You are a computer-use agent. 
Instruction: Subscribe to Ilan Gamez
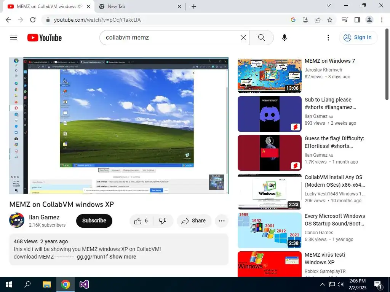94,221
